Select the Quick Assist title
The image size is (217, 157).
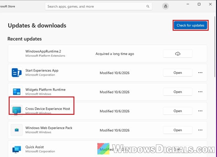click(34, 147)
